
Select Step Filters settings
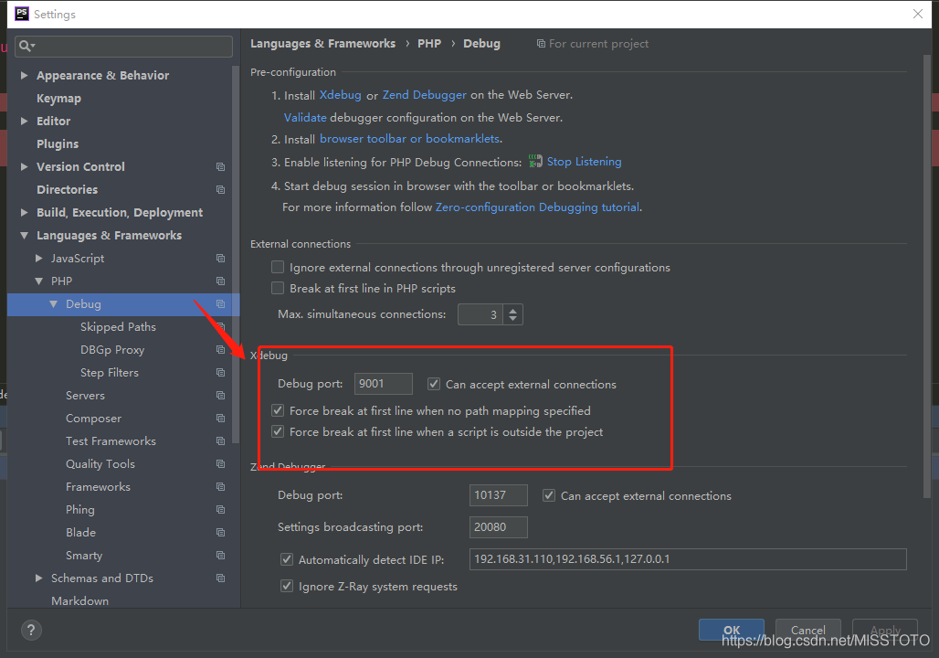pos(110,372)
